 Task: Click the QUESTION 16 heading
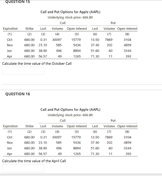pyautogui.click(x=17, y=94)
